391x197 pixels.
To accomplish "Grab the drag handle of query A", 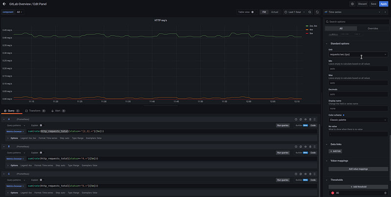I will (x=314, y=119).
